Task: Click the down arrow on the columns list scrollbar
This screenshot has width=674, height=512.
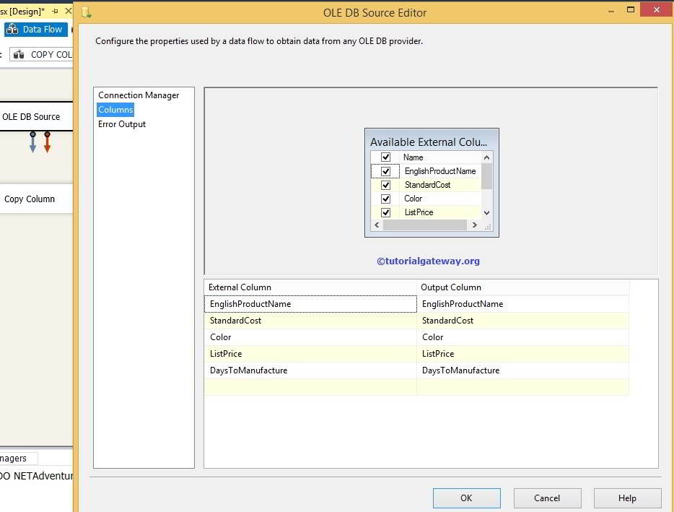Action: 486,213
